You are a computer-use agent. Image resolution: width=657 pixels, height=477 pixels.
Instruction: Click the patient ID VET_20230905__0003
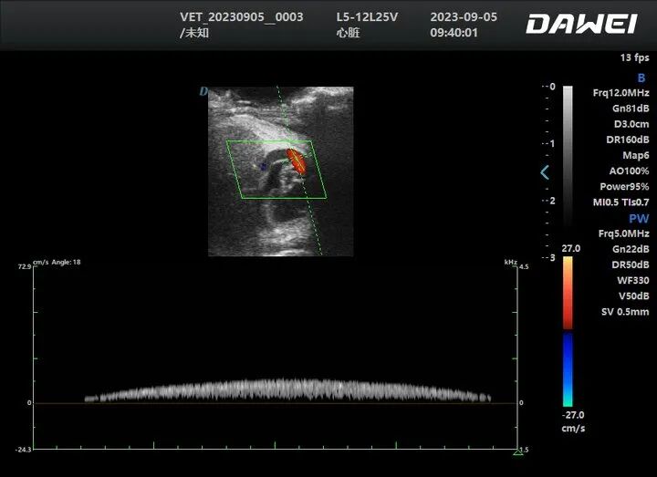(x=241, y=16)
